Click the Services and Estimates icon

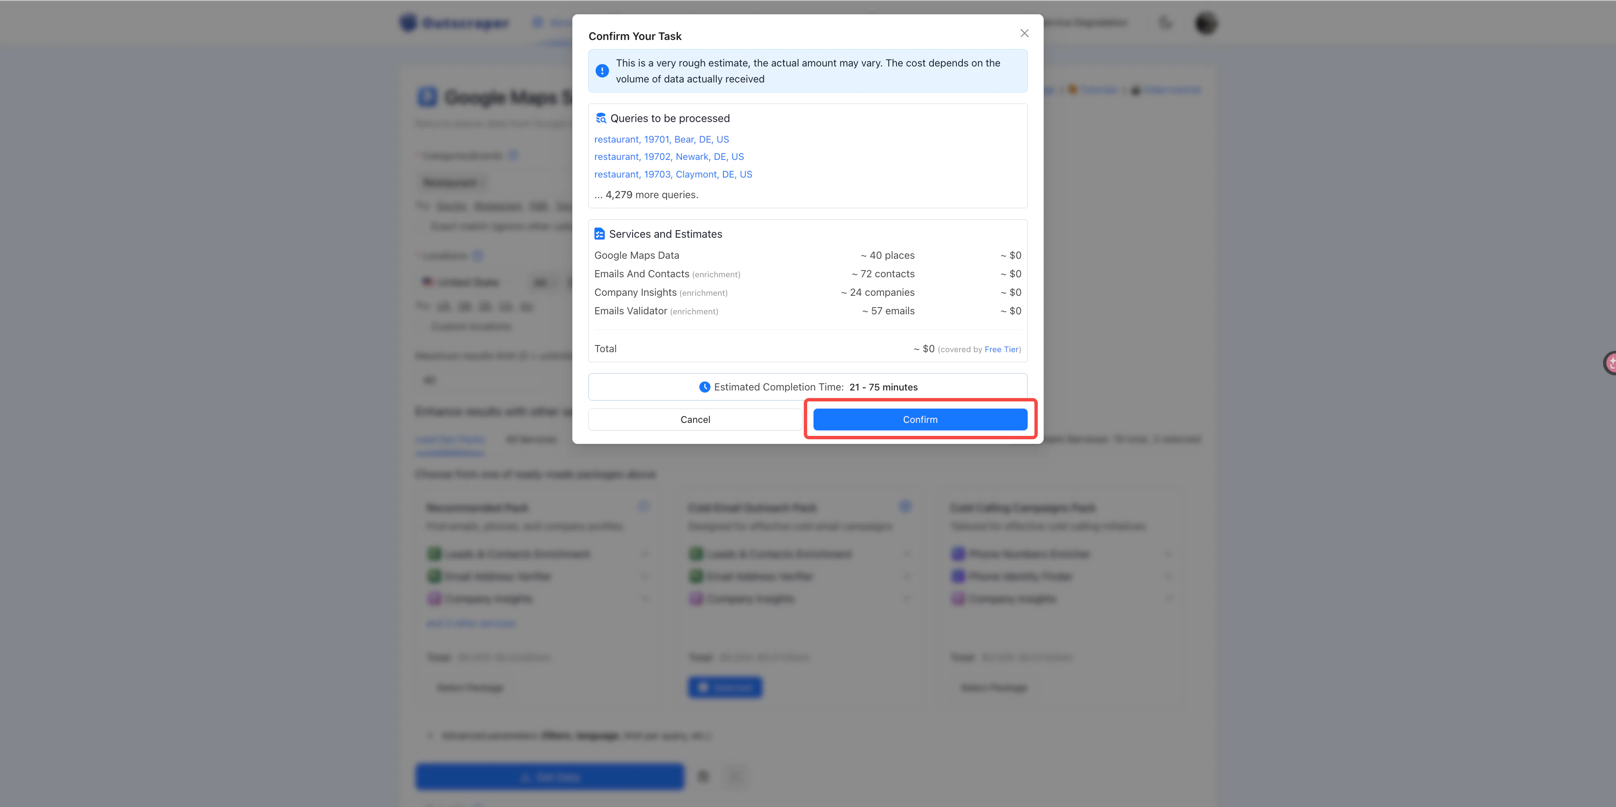pyautogui.click(x=599, y=234)
